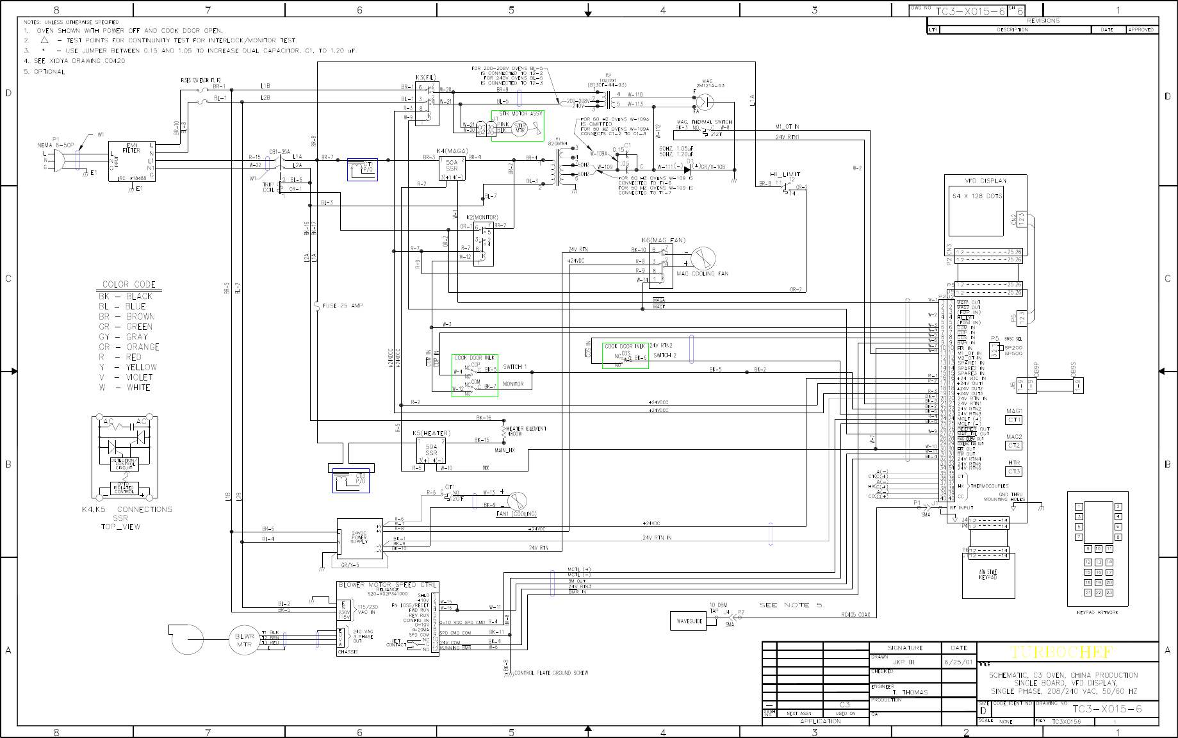Click the MAG cooling fan symbol
1178x738 pixels.
point(703,259)
